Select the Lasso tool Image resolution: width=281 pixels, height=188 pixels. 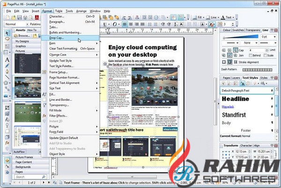pyautogui.click(x=7, y=39)
